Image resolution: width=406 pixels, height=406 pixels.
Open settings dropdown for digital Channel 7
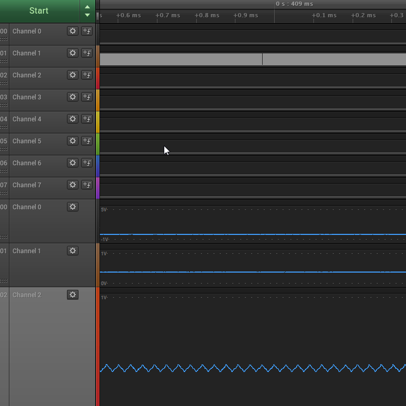[x=73, y=185]
